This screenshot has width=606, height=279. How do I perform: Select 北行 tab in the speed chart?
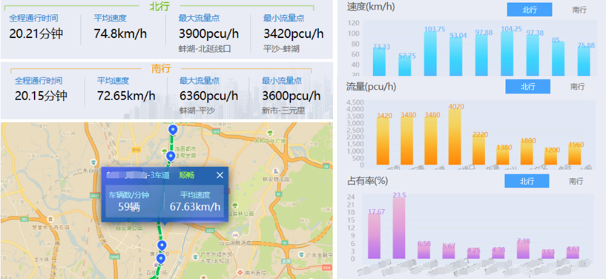tap(530, 10)
